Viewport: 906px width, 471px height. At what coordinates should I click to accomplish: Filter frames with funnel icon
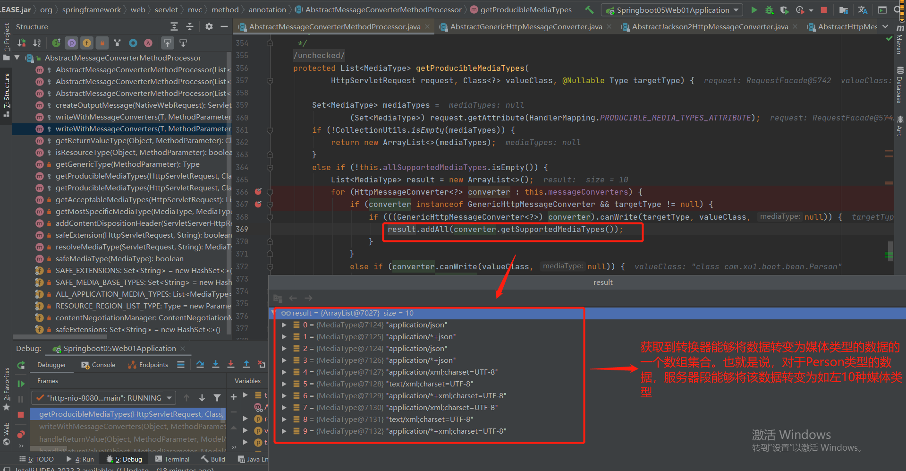pos(217,398)
